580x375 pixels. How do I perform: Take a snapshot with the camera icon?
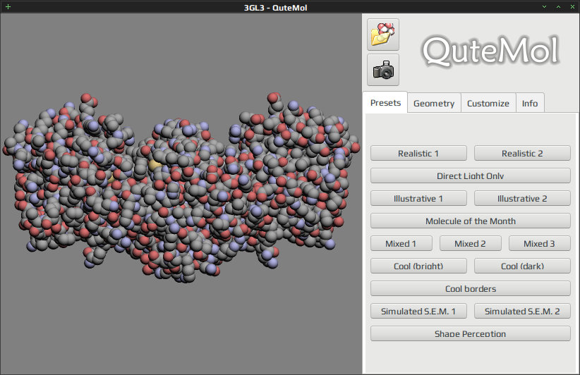coord(383,70)
